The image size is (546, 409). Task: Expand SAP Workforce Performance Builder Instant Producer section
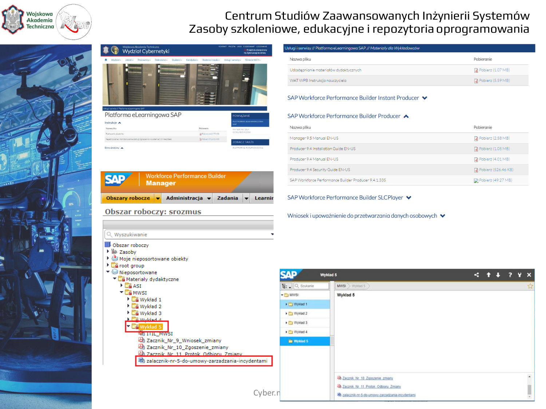point(424,98)
